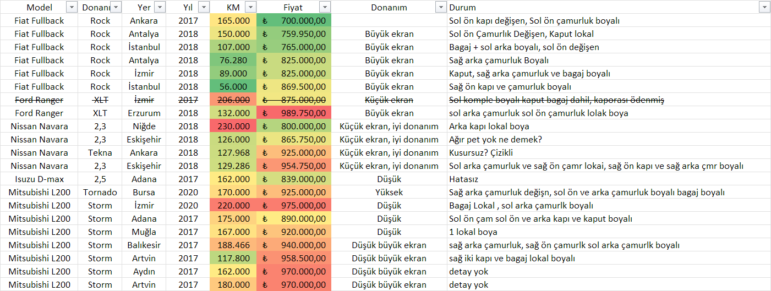Select the 'Bagaj Lokal' status cell

point(609,205)
